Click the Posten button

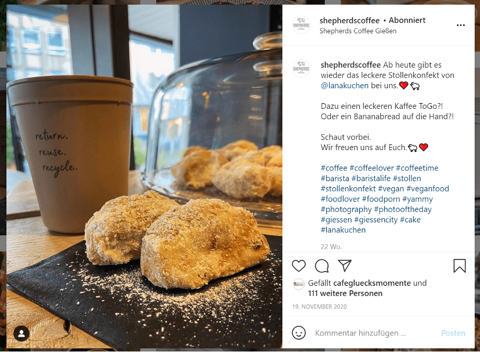pos(453,333)
